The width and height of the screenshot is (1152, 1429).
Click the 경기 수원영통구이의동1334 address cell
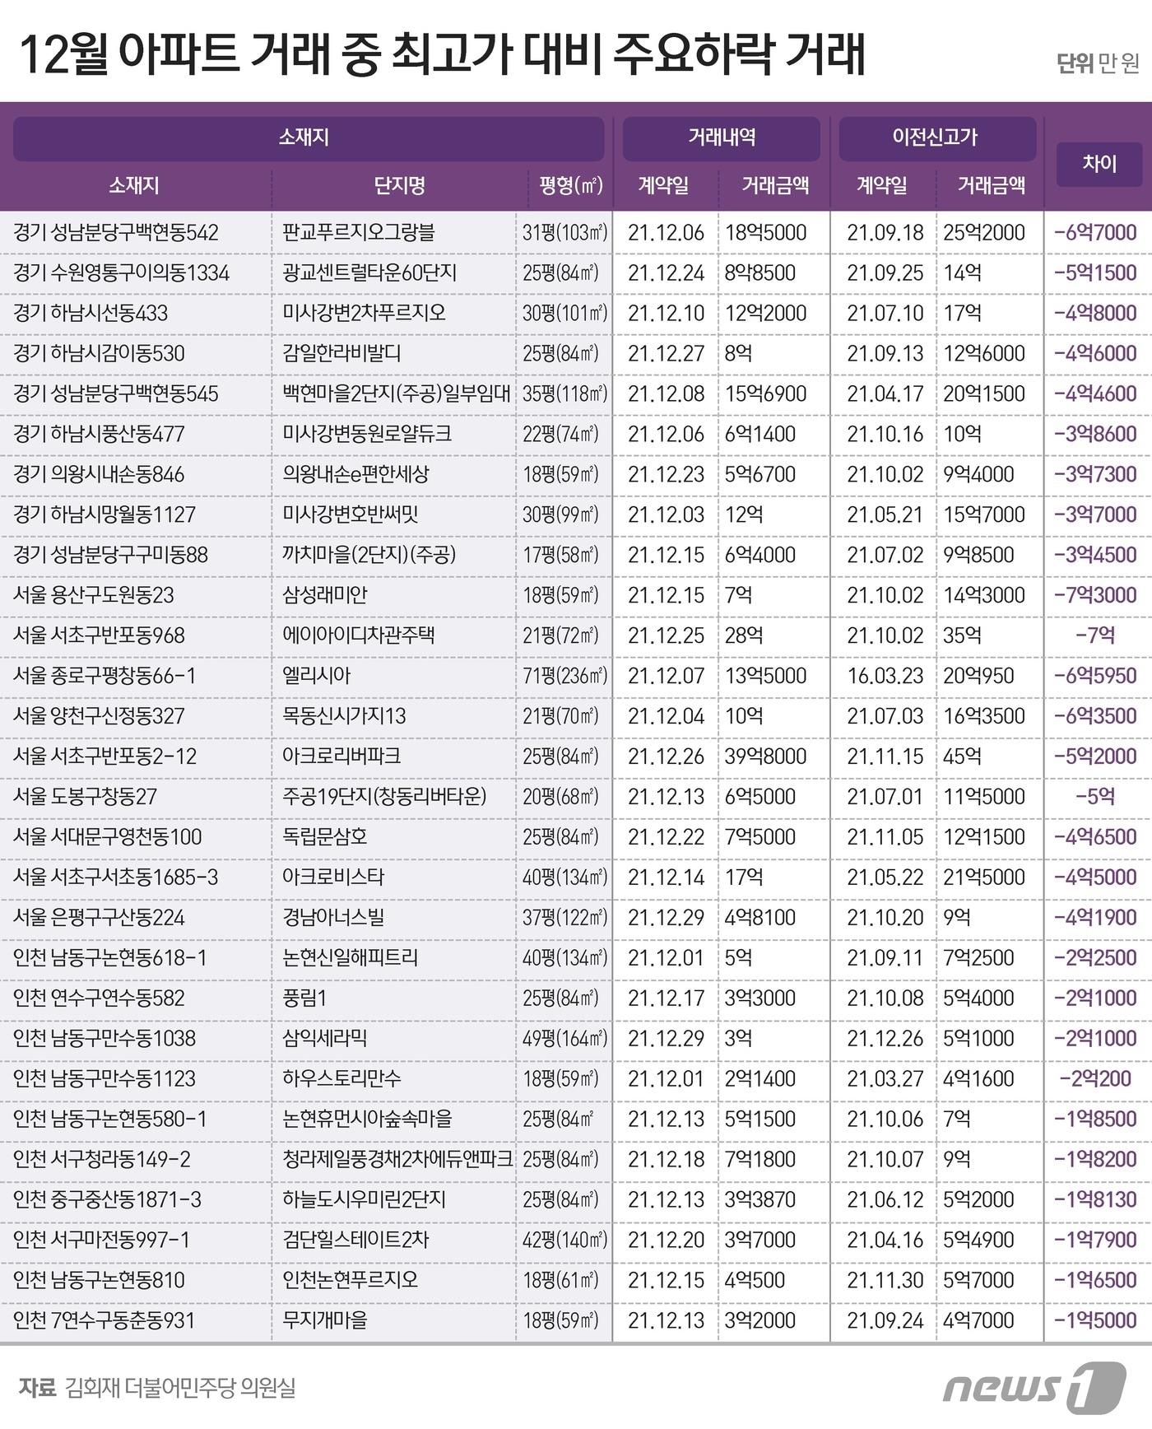121,273
